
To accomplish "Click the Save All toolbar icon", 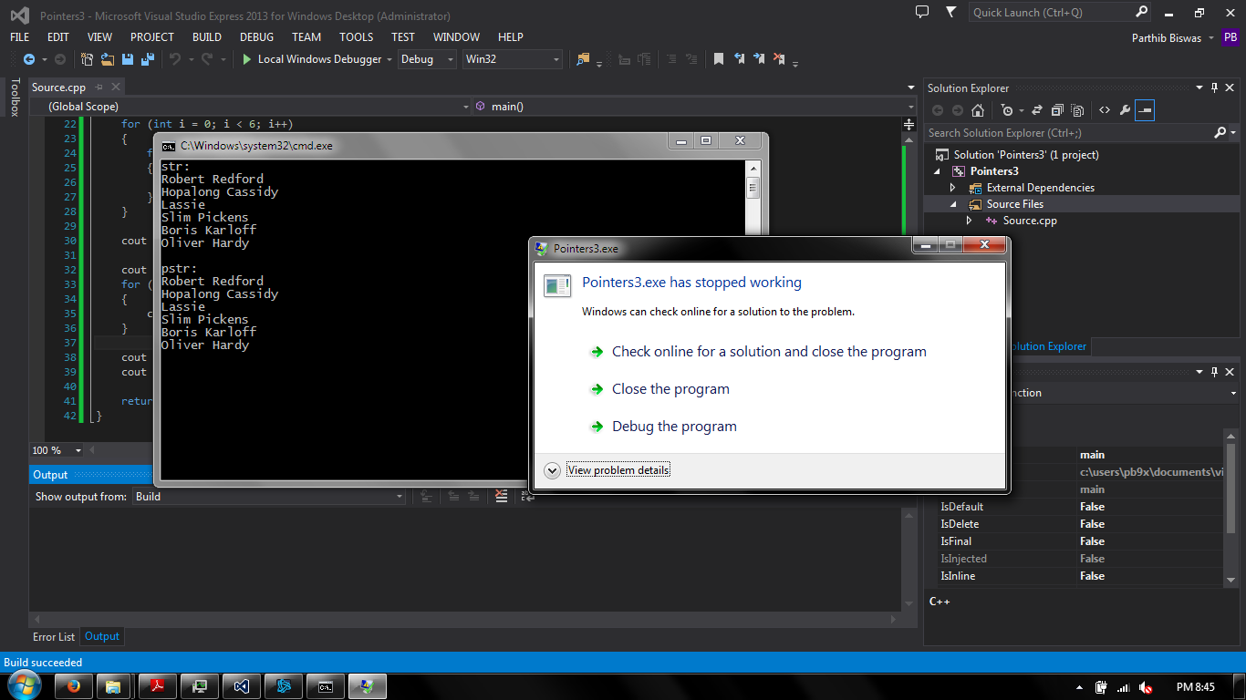I will 147,59.
